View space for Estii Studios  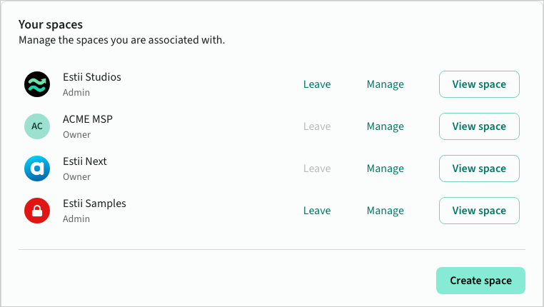pyautogui.click(x=479, y=84)
